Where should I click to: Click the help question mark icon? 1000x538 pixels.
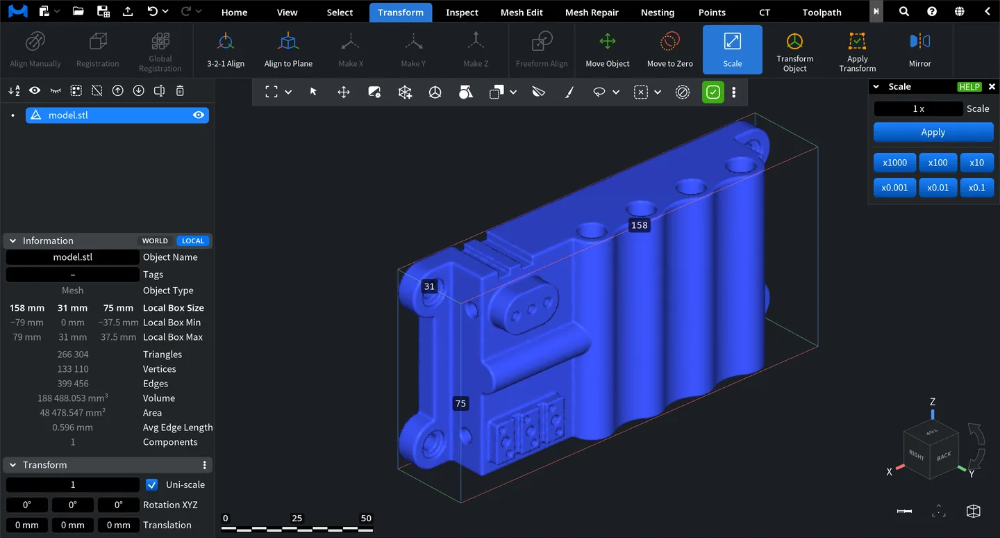(932, 12)
